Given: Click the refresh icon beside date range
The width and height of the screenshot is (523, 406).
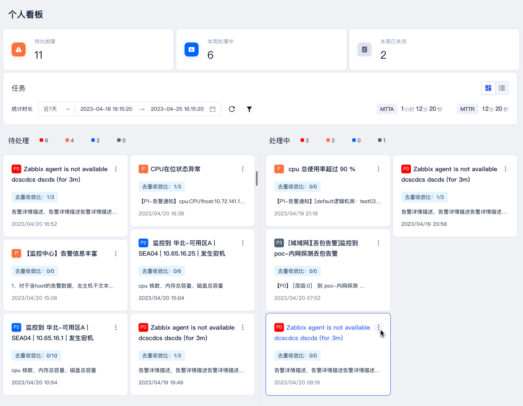Looking at the screenshot, I should (x=232, y=109).
